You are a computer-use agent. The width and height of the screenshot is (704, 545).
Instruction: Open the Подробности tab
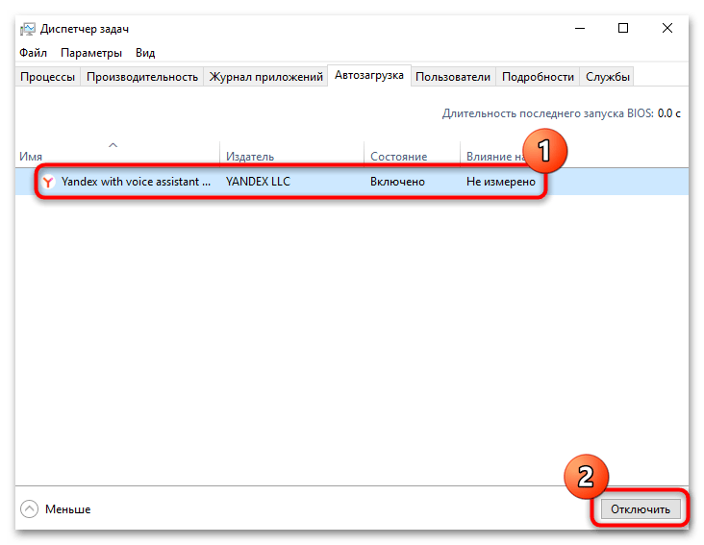click(538, 77)
